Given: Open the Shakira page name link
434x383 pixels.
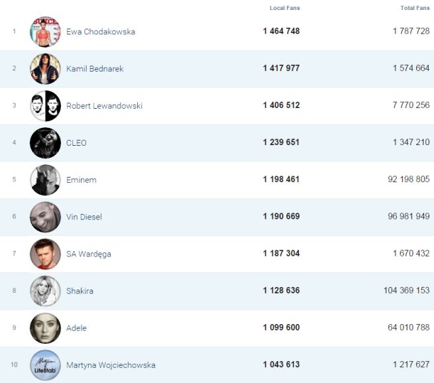Looking at the screenshot, I should pyautogui.click(x=81, y=291).
